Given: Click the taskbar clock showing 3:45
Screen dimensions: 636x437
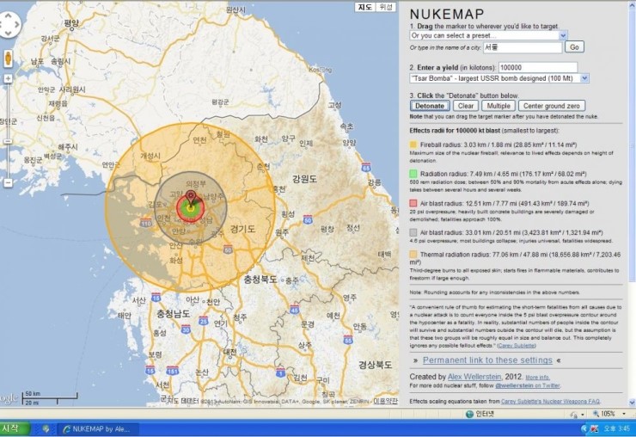Looking at the screenshot, I should 617,429.
